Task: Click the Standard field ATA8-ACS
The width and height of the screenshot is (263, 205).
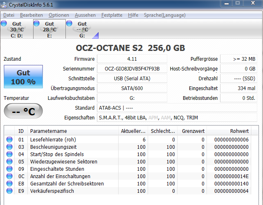Action: [x=177, y=108]
